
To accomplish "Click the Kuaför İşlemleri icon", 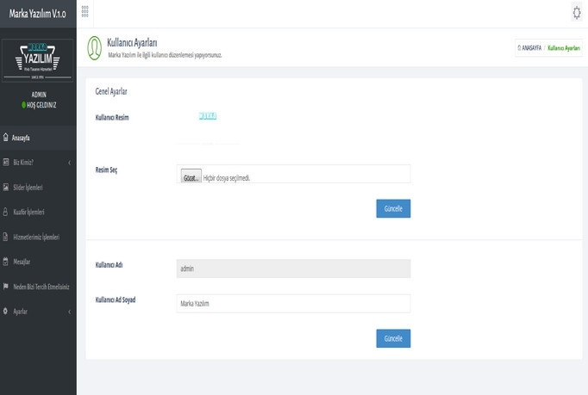I will [x=6, y=212].
